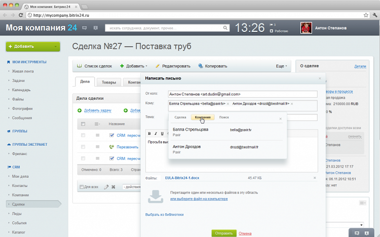Check the Перезвонить row checkbox
The width and height of the screenshot is (380, 237).
(83, 147)
